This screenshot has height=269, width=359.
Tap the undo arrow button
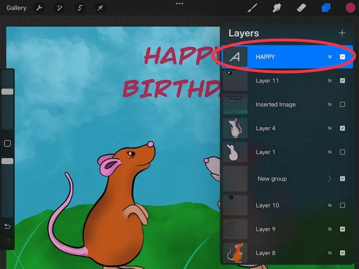coord(7,226)
